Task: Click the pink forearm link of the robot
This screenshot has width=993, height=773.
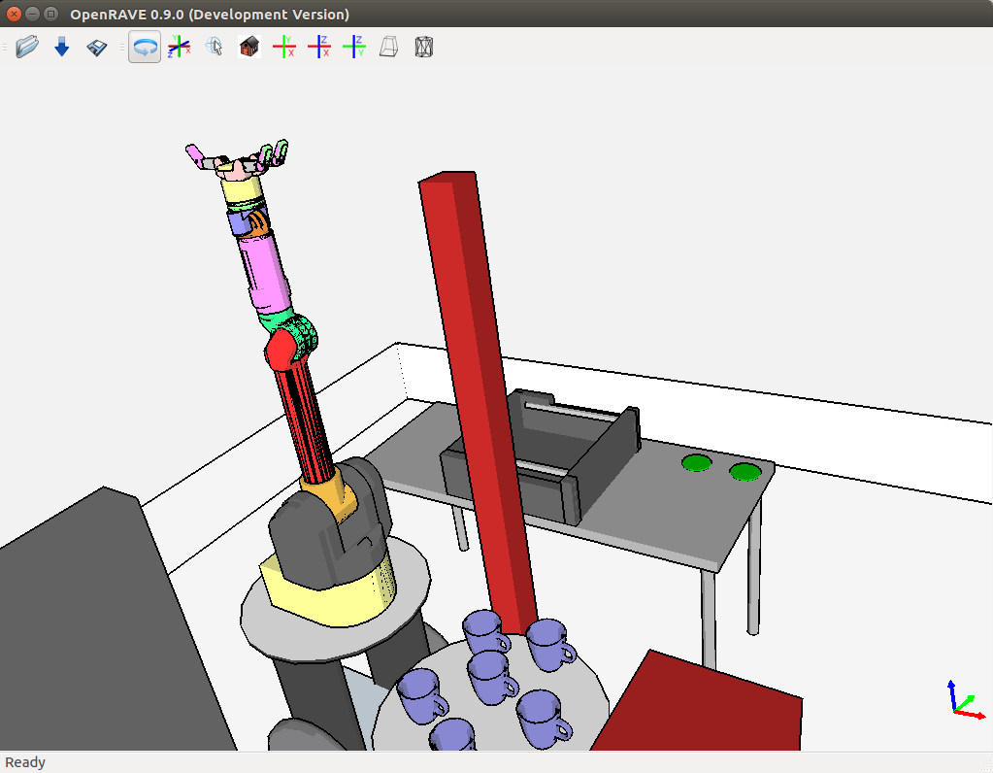Action: click(x=264, y=272)
